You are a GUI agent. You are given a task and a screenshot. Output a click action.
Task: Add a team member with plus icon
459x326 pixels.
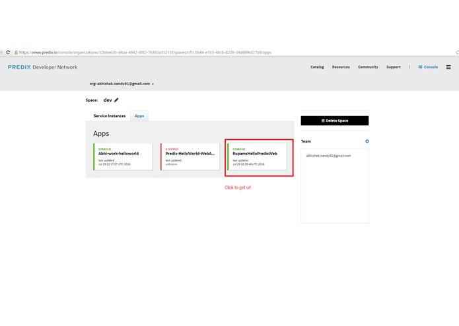point(367,141)
